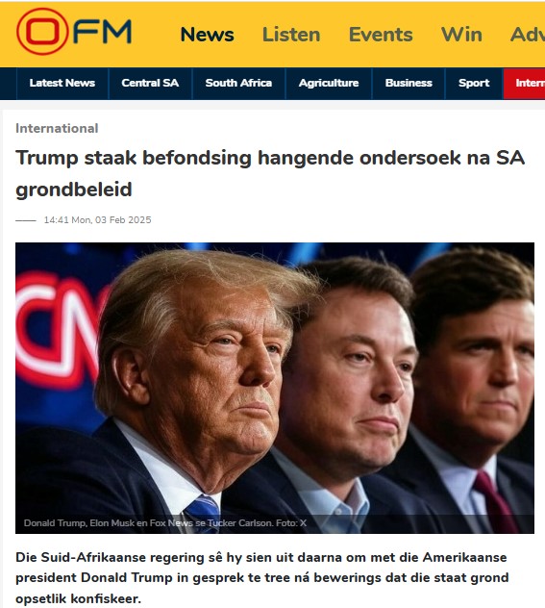The height and width of the screenshot is (608, 545).
Task: Select the Latest News tab
Action: click(x=62, y=83)
